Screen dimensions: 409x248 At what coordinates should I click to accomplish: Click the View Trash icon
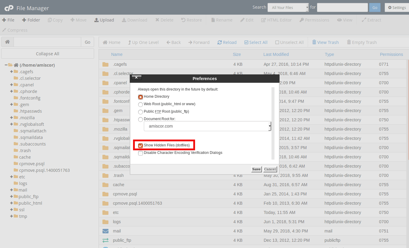325,42
